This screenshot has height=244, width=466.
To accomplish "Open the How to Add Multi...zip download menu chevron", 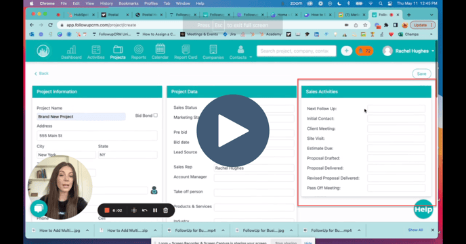I will 155,230.
